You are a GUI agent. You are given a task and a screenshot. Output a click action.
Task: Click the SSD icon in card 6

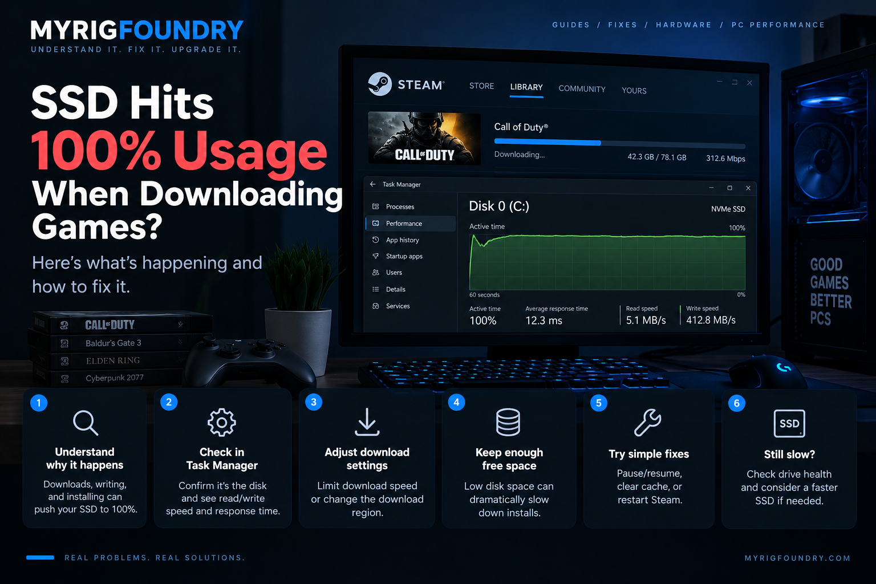(789, 423)
